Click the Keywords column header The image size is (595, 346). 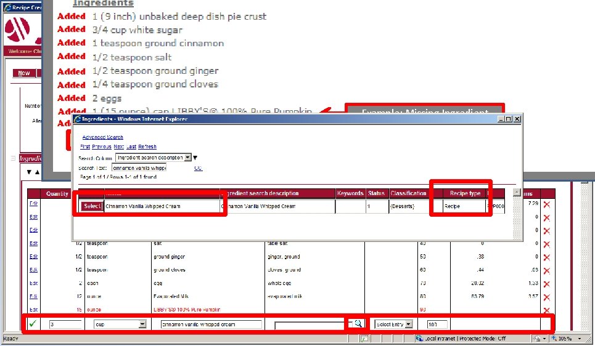(350, 193)
